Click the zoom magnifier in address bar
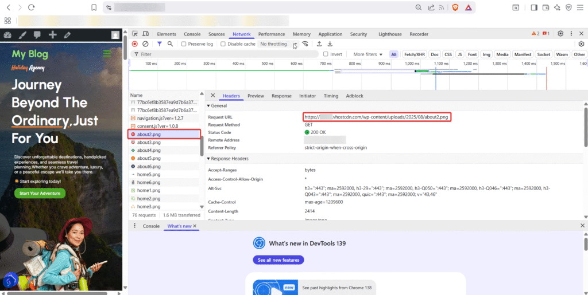The width and height of the screenshot is (588, 295). pos(419,7)
